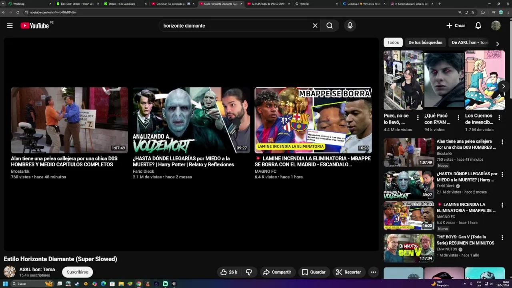
Task: Like the video with thumbs up
Action: [x=229, y=272]
